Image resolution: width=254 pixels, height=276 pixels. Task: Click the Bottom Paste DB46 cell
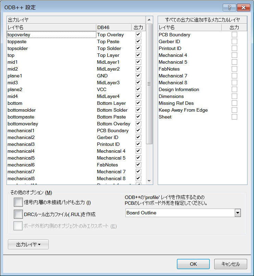click(111, 117)
